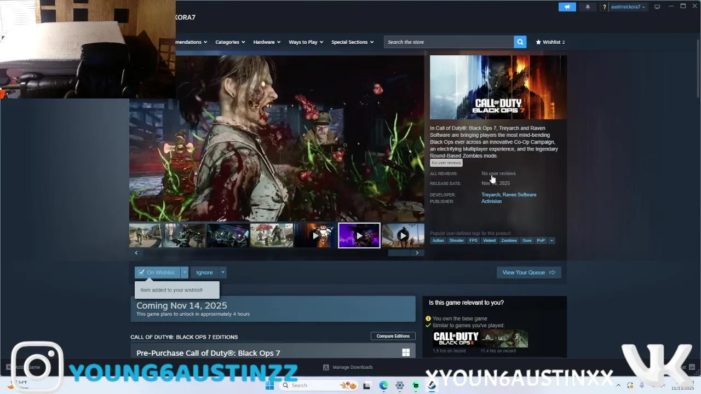The height and width of the screenshot is (394, 701).
Task: Play the last partially visible video thumbnail
Action: click(x=403, y=236)
